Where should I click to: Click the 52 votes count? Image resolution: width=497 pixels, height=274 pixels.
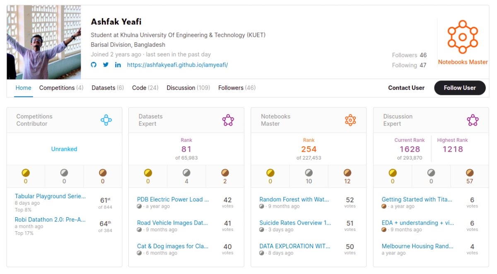[x=350, y=202]
